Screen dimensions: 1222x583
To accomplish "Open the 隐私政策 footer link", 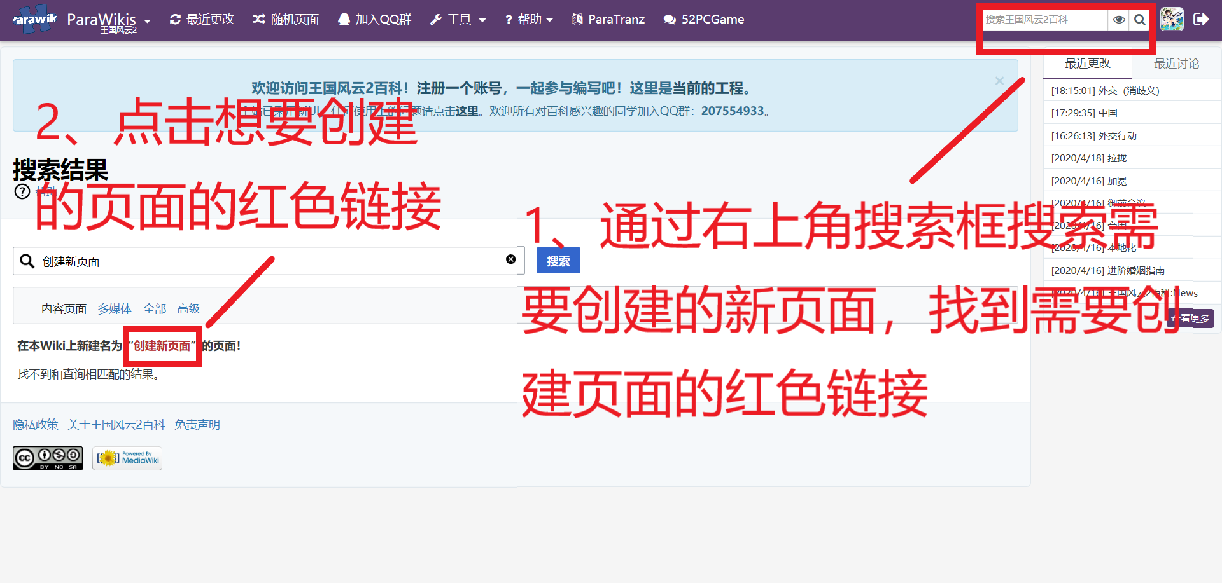I will [x=36, y=424].
